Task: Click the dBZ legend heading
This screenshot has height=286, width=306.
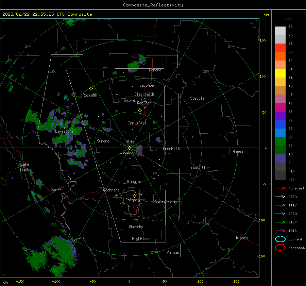Action: (x=288, y=18)
